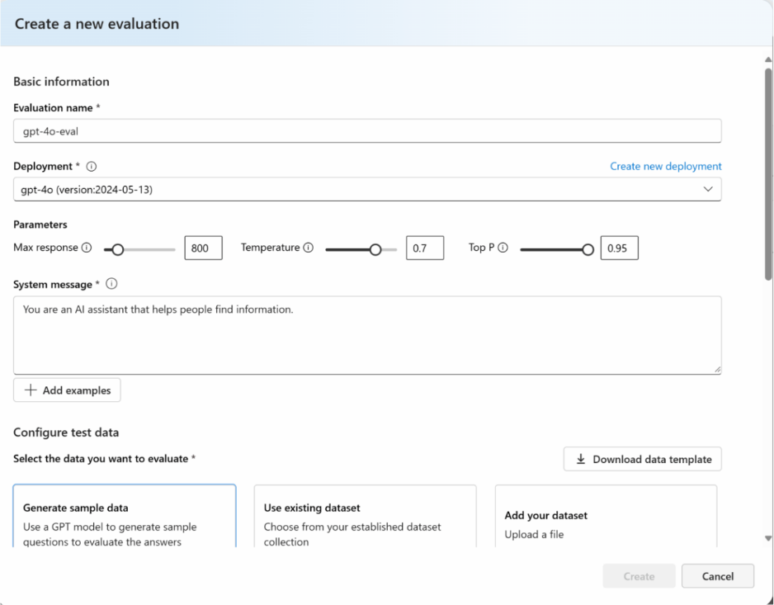Click inside the System message text area
The height and width of the screenshot is (605, 774).
click(367, 334)
